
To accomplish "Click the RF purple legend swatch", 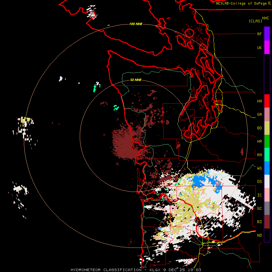I will coord(267,34).
